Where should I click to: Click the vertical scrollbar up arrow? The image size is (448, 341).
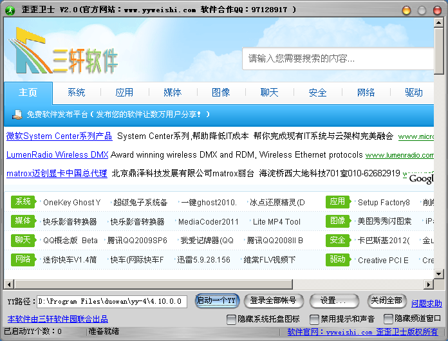coord(438,23)
